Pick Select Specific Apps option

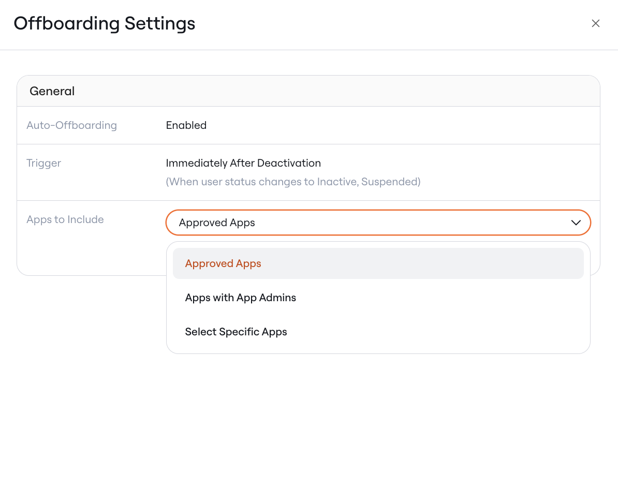click(378, 332)
